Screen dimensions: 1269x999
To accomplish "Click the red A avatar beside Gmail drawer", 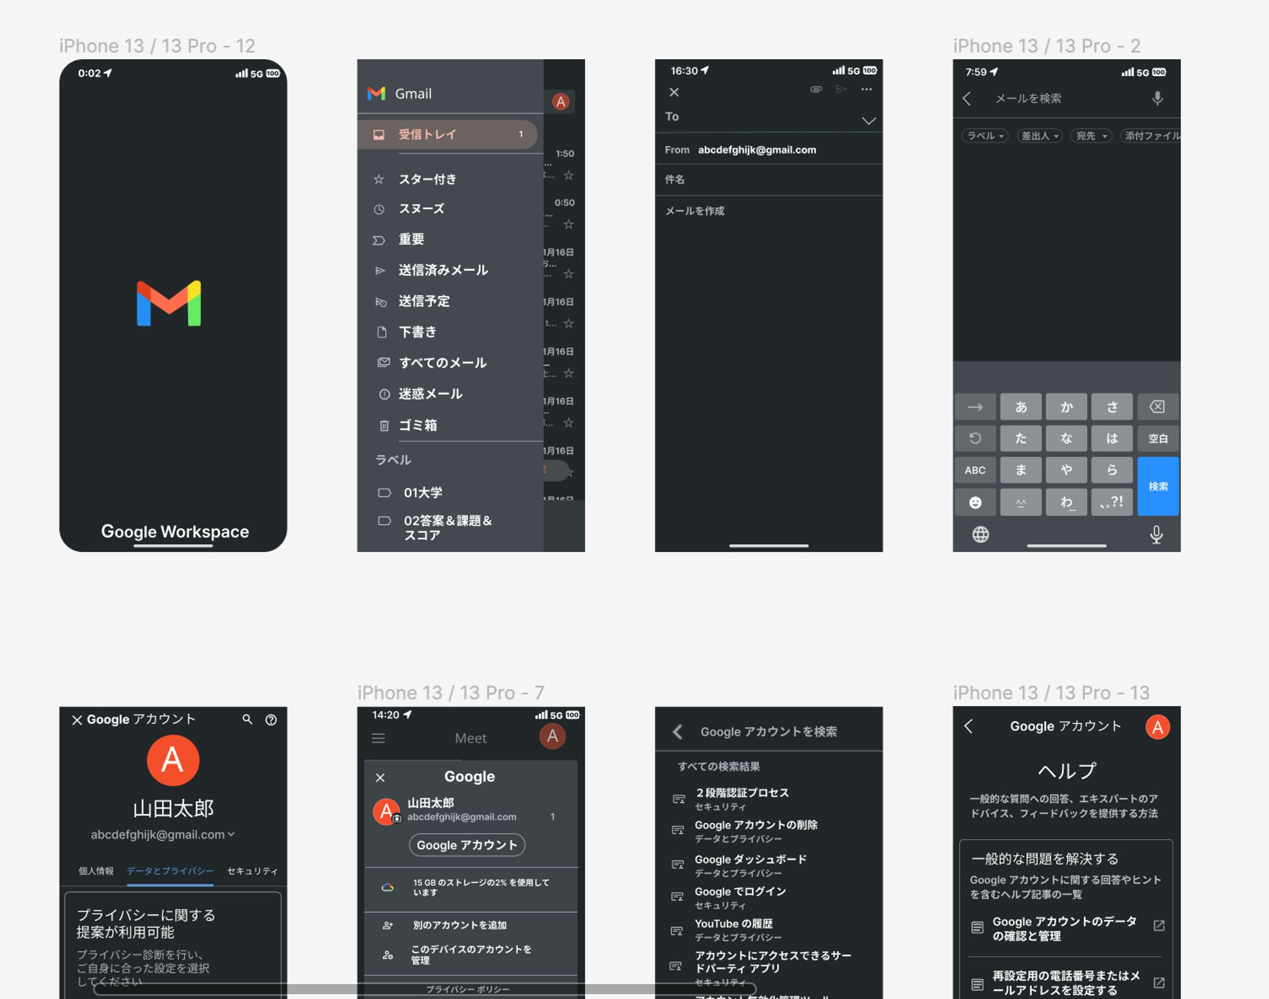I will click(561, 102).
